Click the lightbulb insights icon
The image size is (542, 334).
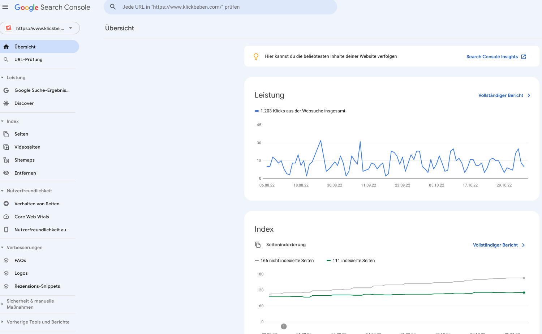256,56
